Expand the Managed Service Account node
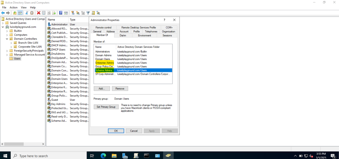 (x=7, y=55)
